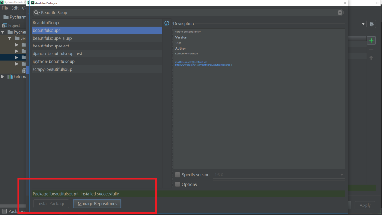Viewport: 382px width, 215px height.
Task: Enable the Options checkbox
Action: tap(178, 184)
